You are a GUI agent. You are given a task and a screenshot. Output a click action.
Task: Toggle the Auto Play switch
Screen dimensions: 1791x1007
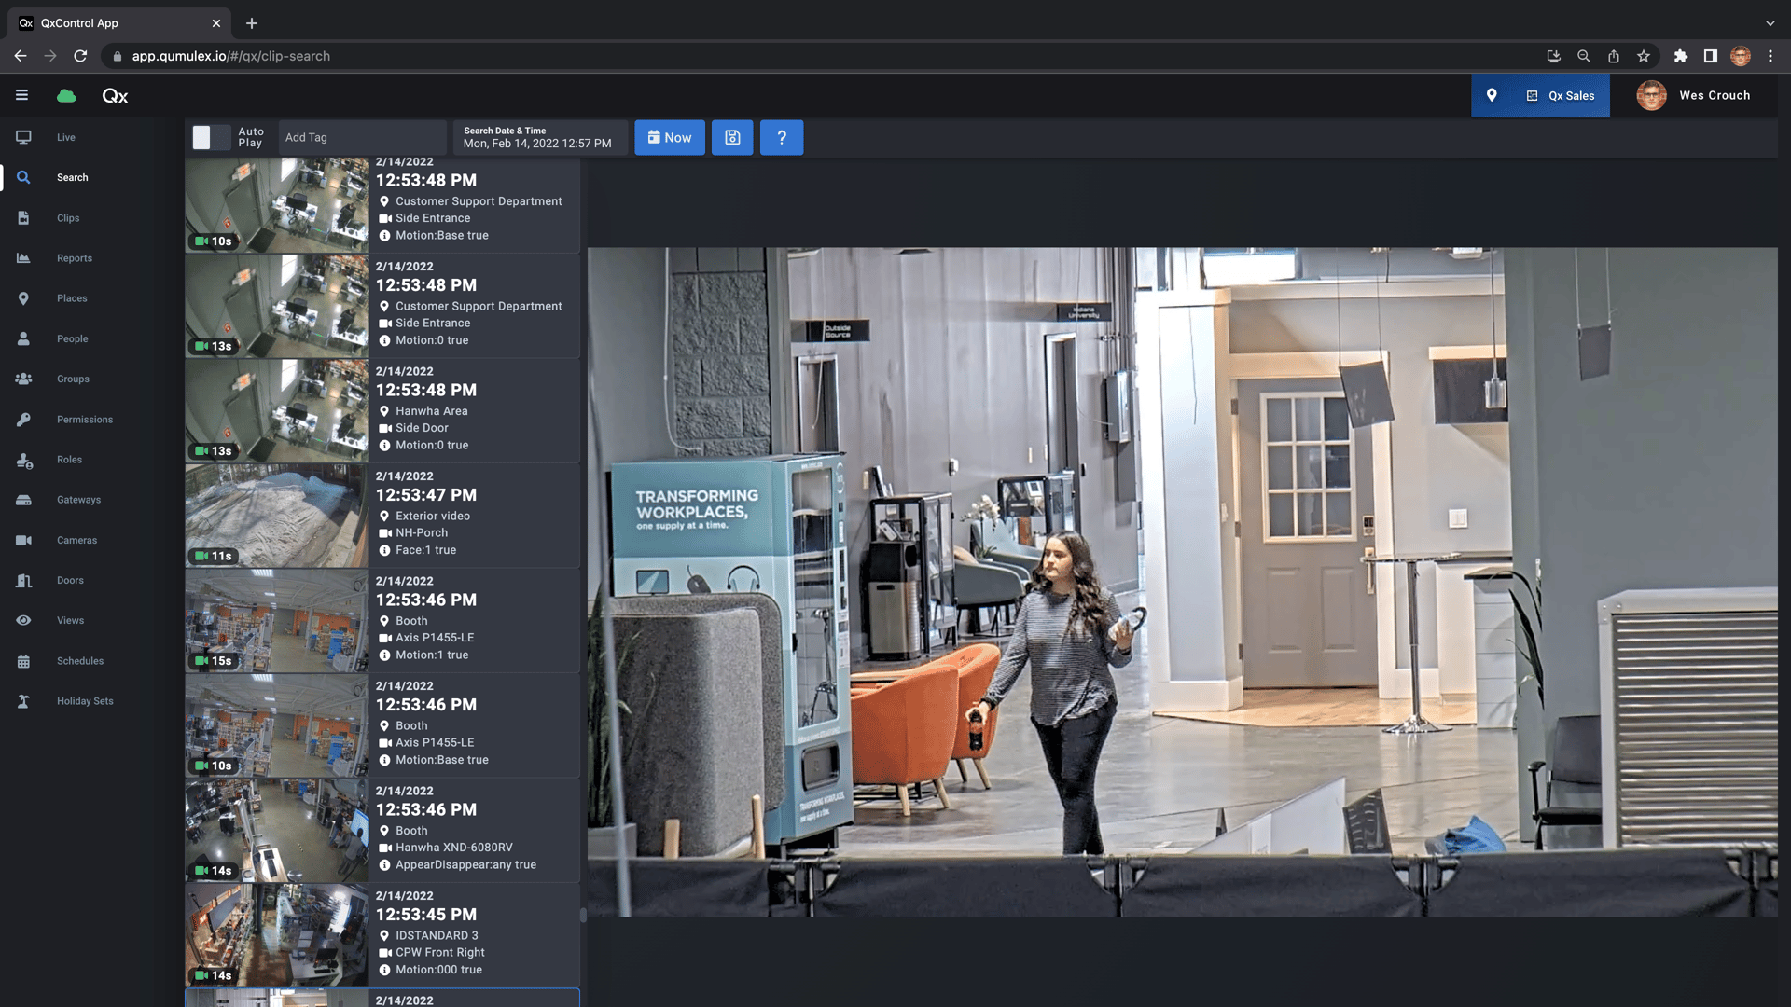(x=211, y=137)
